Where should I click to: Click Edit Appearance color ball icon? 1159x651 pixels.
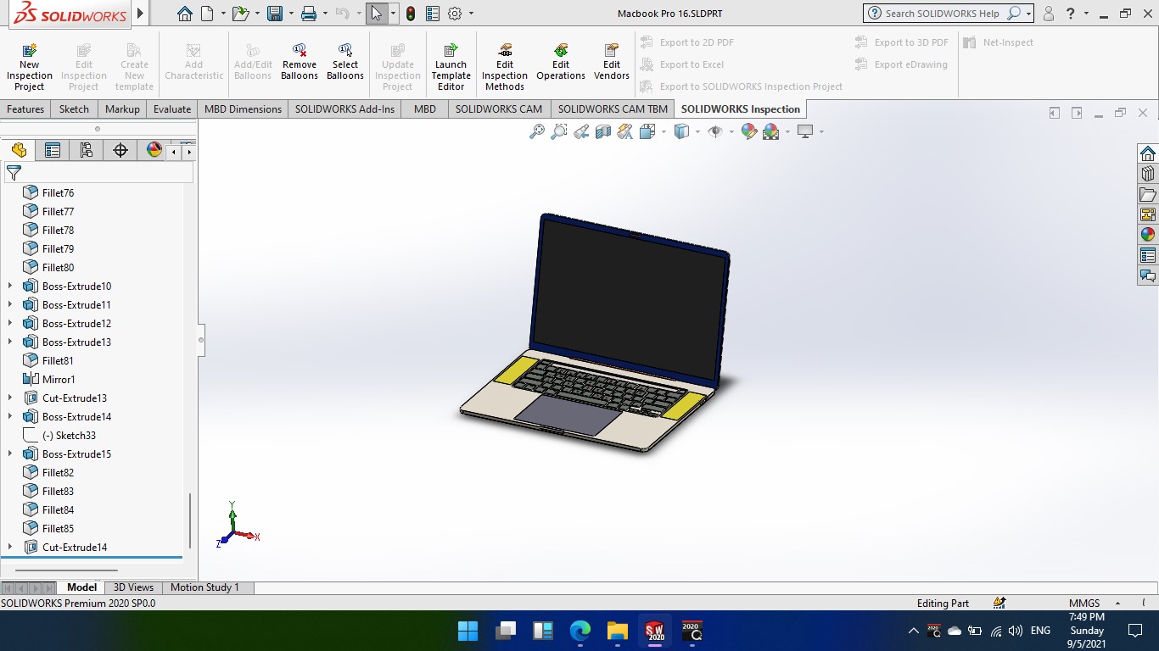tap(748, 131)
